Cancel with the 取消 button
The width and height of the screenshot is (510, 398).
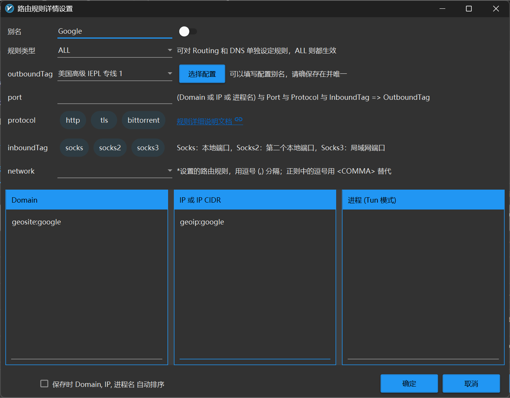pyautogui.click(x=471, y=383)
